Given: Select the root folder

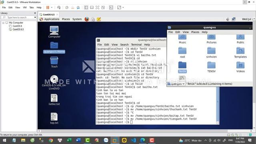Looking at the screenshot, I should (x=182, y=52).
